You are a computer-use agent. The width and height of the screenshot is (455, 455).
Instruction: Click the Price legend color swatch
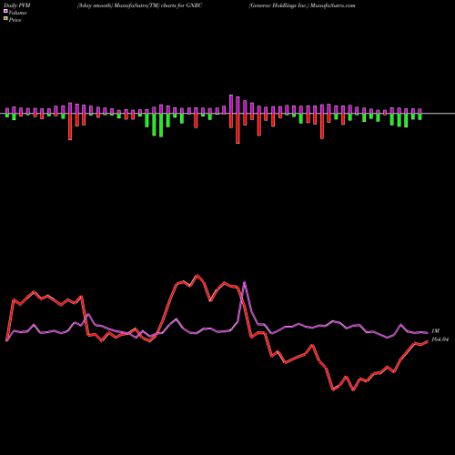click(x=5, y=19)
